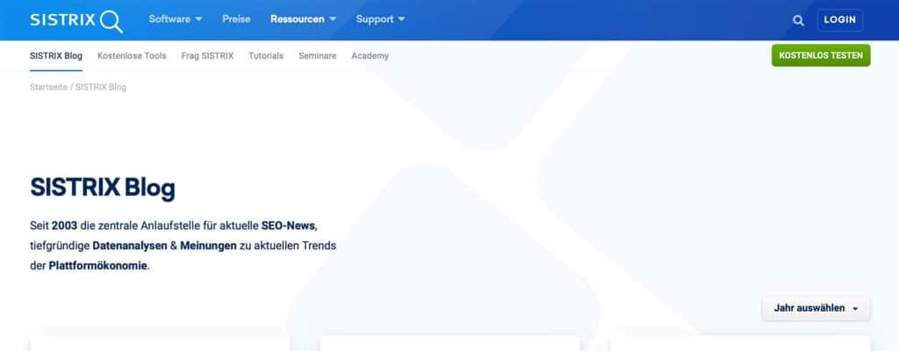Open the Academy tab
The image size is (899, 351).
pos(370,55)
